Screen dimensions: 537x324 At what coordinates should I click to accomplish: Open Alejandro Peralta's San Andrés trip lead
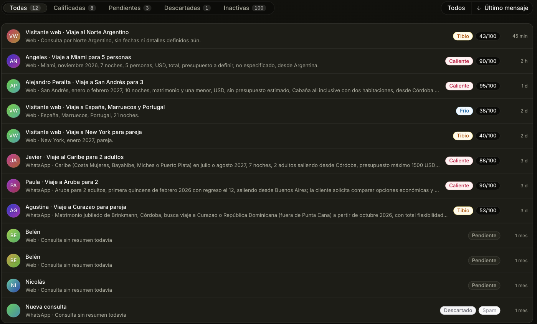click(x=267, y=86)
